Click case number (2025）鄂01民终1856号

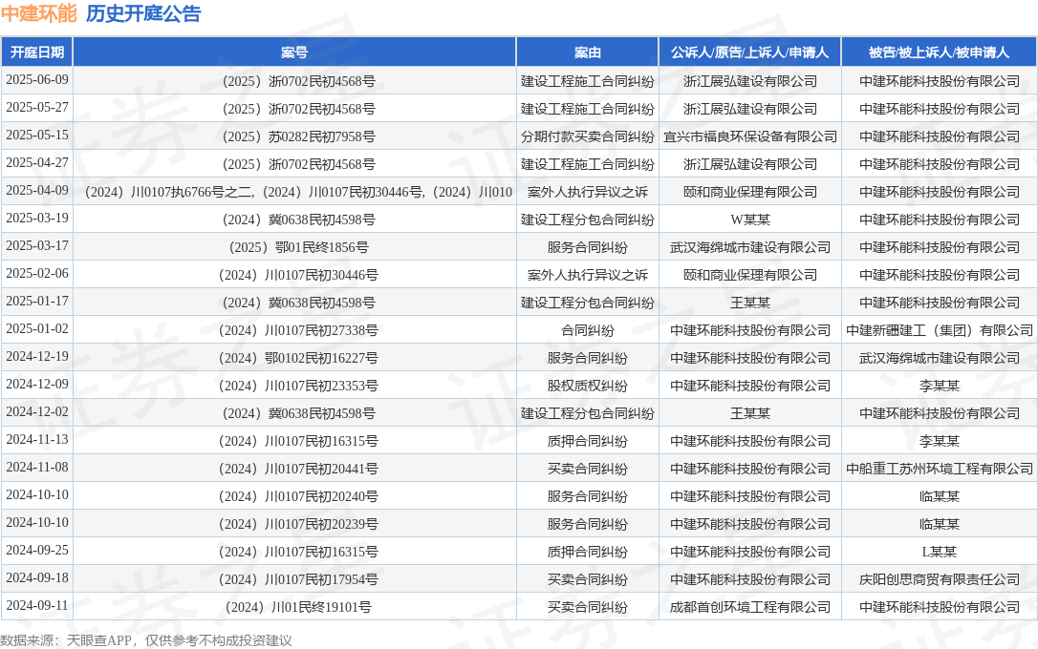[x=298, y=248]
